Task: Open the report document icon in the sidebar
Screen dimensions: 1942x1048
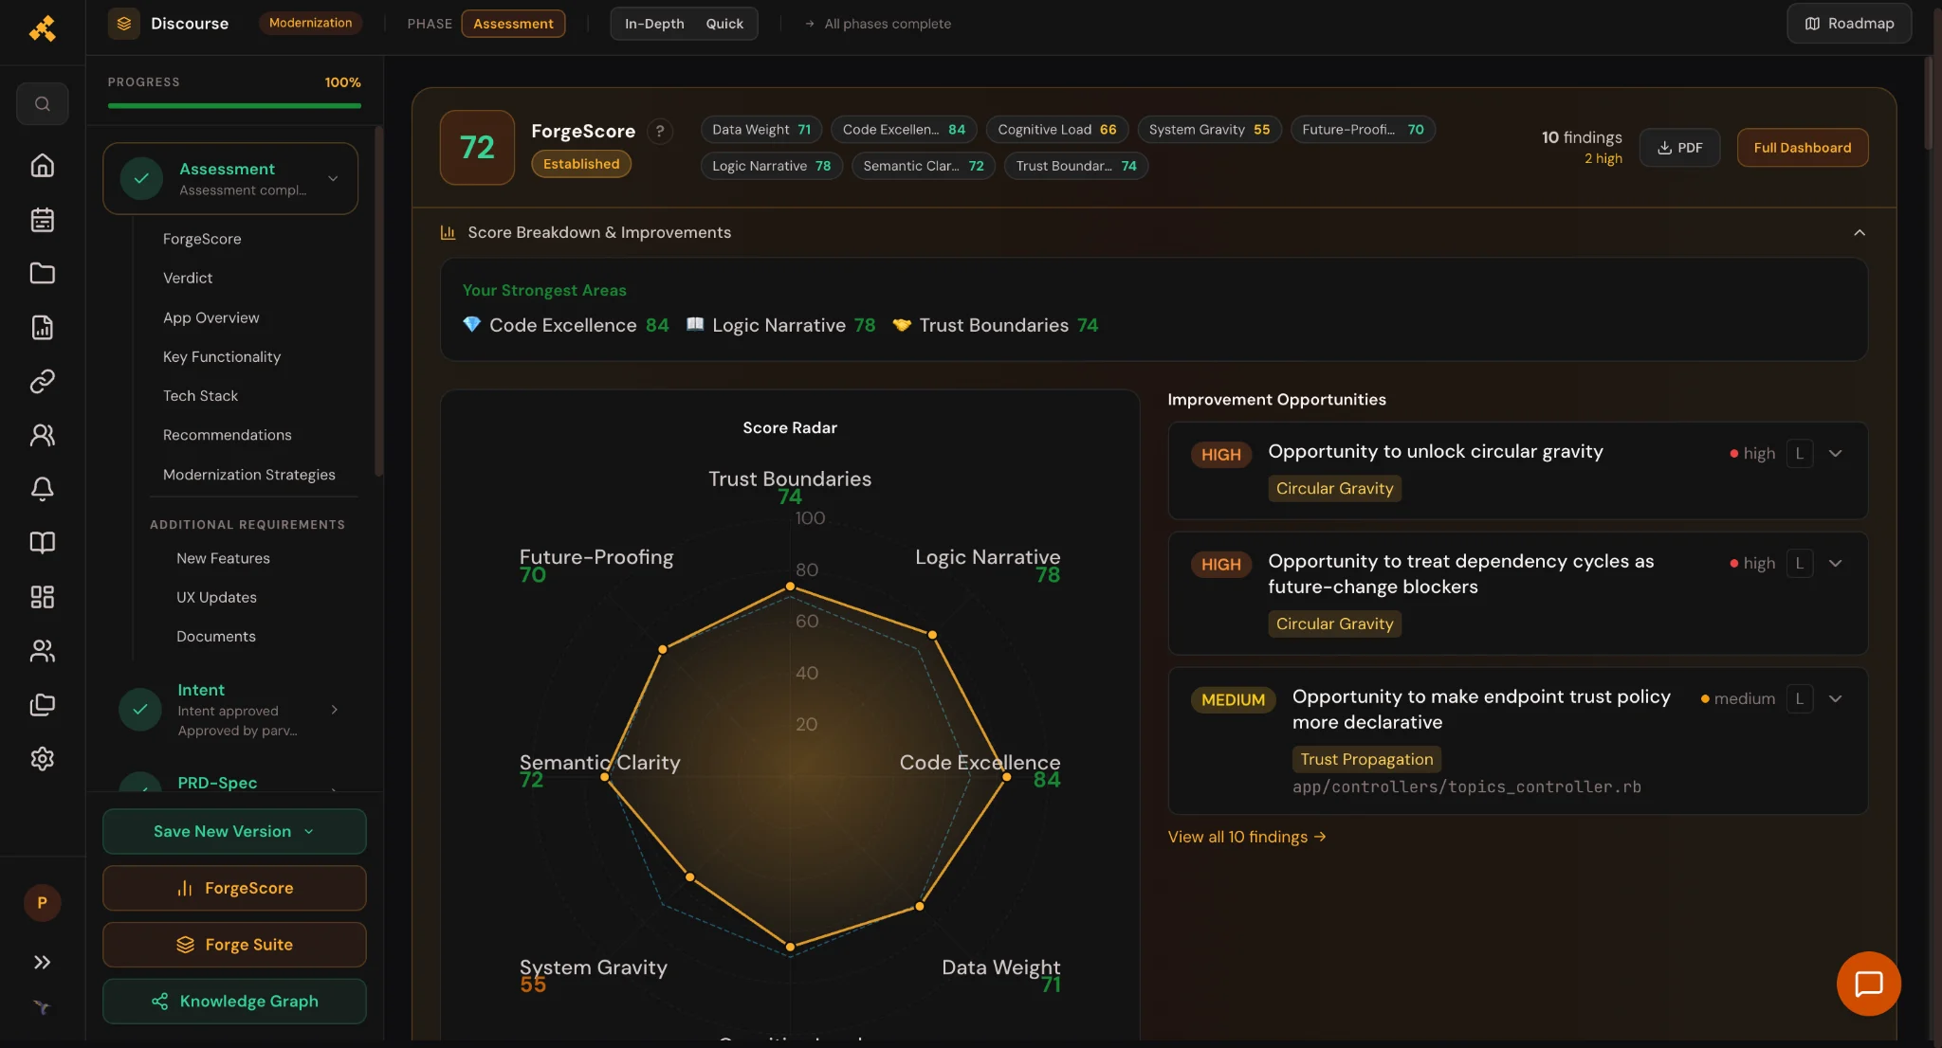Action: tap(42, 328)
